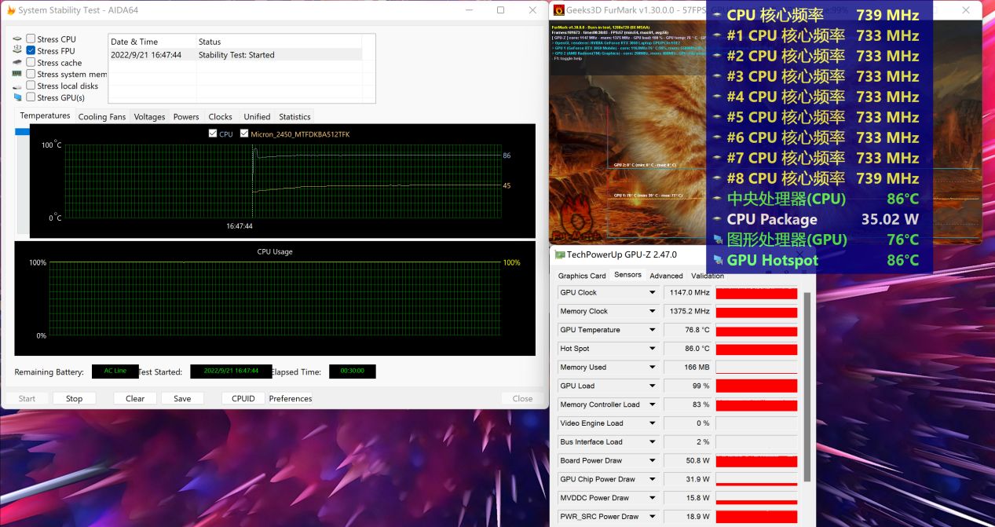Click the GPU Clock red graph bar
This screenshot has height=527, width=995.
coord(756,292)
